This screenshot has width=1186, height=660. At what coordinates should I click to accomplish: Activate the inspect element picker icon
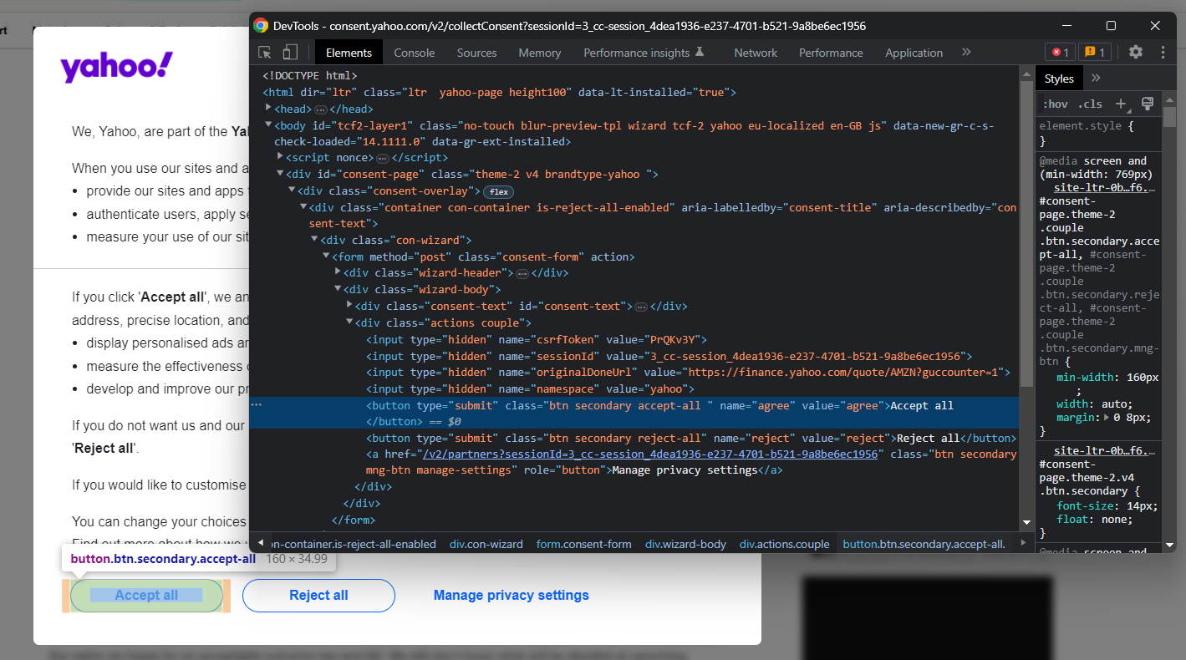coord(265,53)
